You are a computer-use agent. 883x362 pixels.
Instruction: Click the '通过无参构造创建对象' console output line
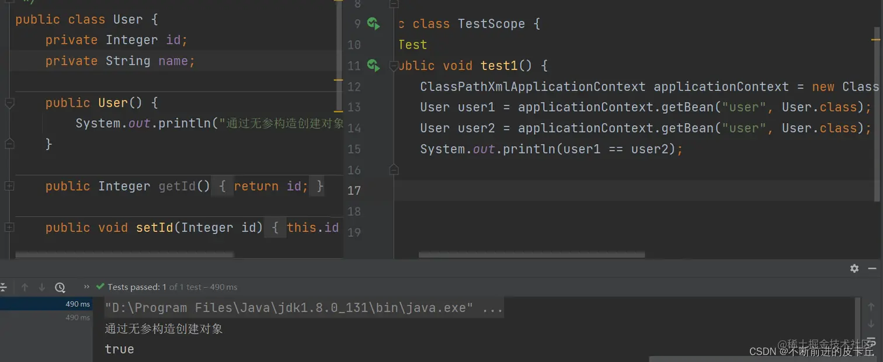164,329
